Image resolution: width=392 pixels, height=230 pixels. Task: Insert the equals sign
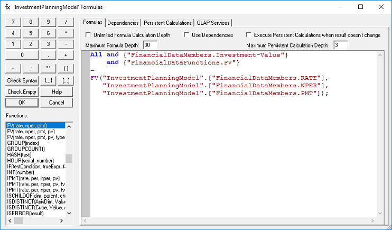coord(13,69)
